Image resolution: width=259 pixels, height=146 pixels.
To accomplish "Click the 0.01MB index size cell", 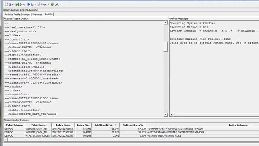I will coord(83,136).
